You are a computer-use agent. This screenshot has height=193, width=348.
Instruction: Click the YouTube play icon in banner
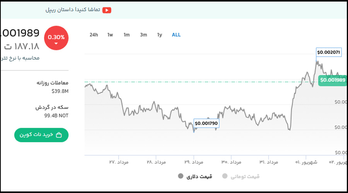[x=107, y=10]
